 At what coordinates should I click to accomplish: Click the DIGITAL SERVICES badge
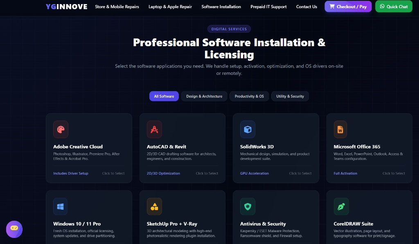229,29
